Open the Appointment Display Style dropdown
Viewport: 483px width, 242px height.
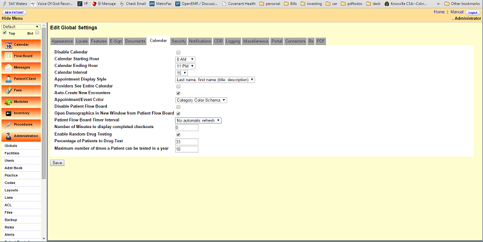click(x=215, y=80)
